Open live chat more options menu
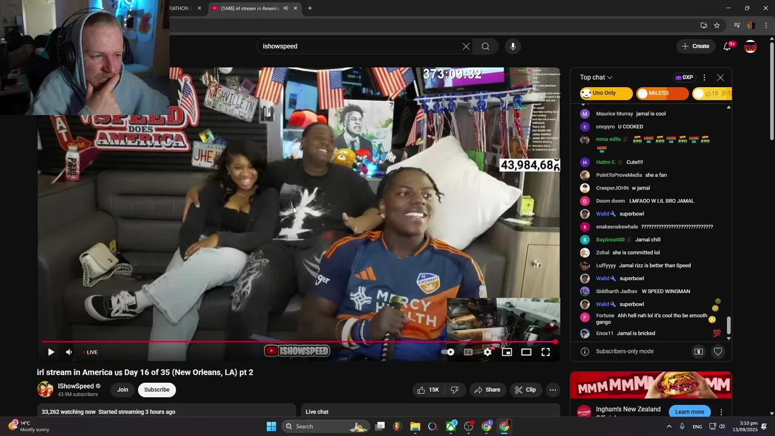The width and height of the screenshot is (775, 436). 704,78
